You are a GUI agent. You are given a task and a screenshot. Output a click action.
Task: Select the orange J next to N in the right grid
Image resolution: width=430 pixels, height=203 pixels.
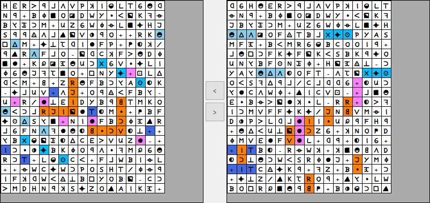pos(328,112)
